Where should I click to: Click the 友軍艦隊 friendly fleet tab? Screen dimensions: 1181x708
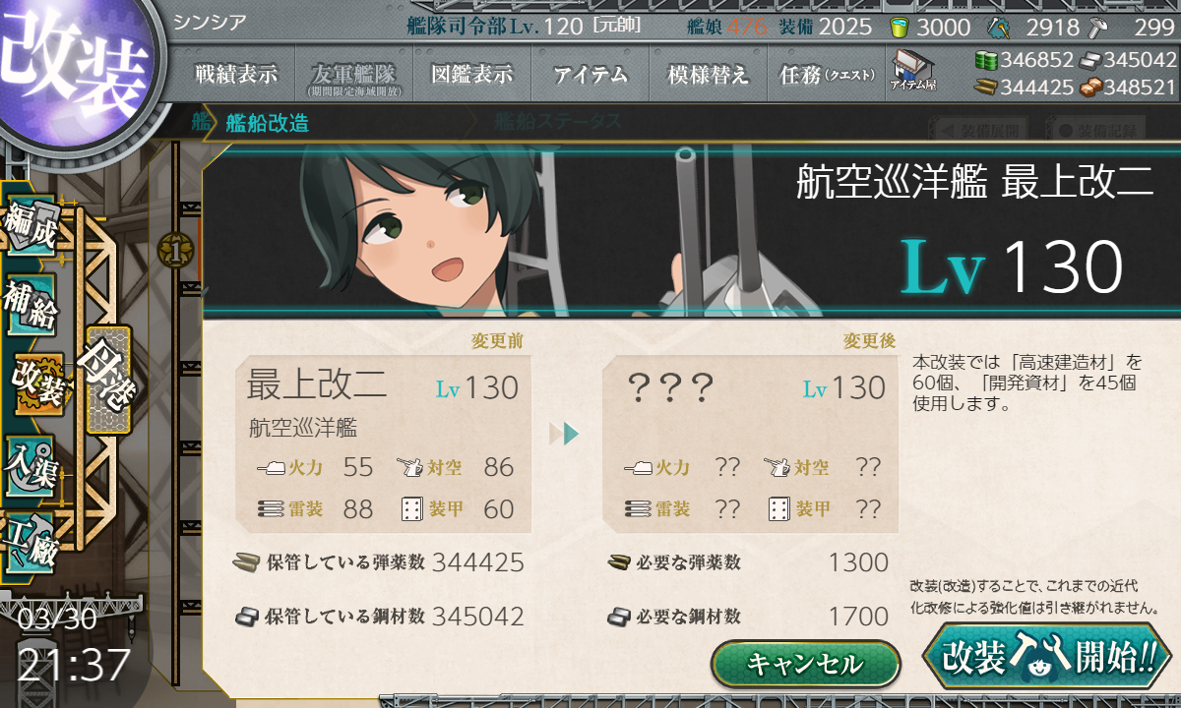(352, 76)
